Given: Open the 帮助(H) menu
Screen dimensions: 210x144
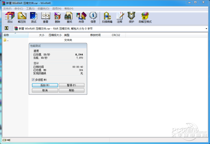Looking at the screenshot, I should 69,8.
